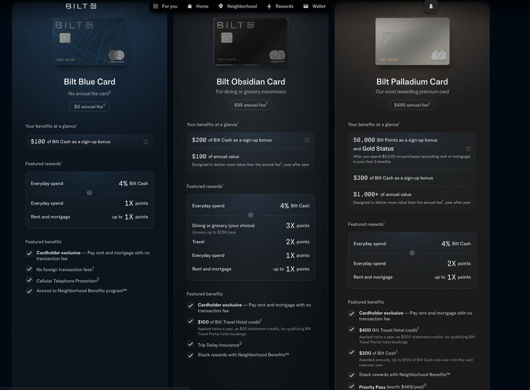This screenshot has height=390, width=530.
Task: Click the Bilt Obsidian Card title
Action: point(251,82)
